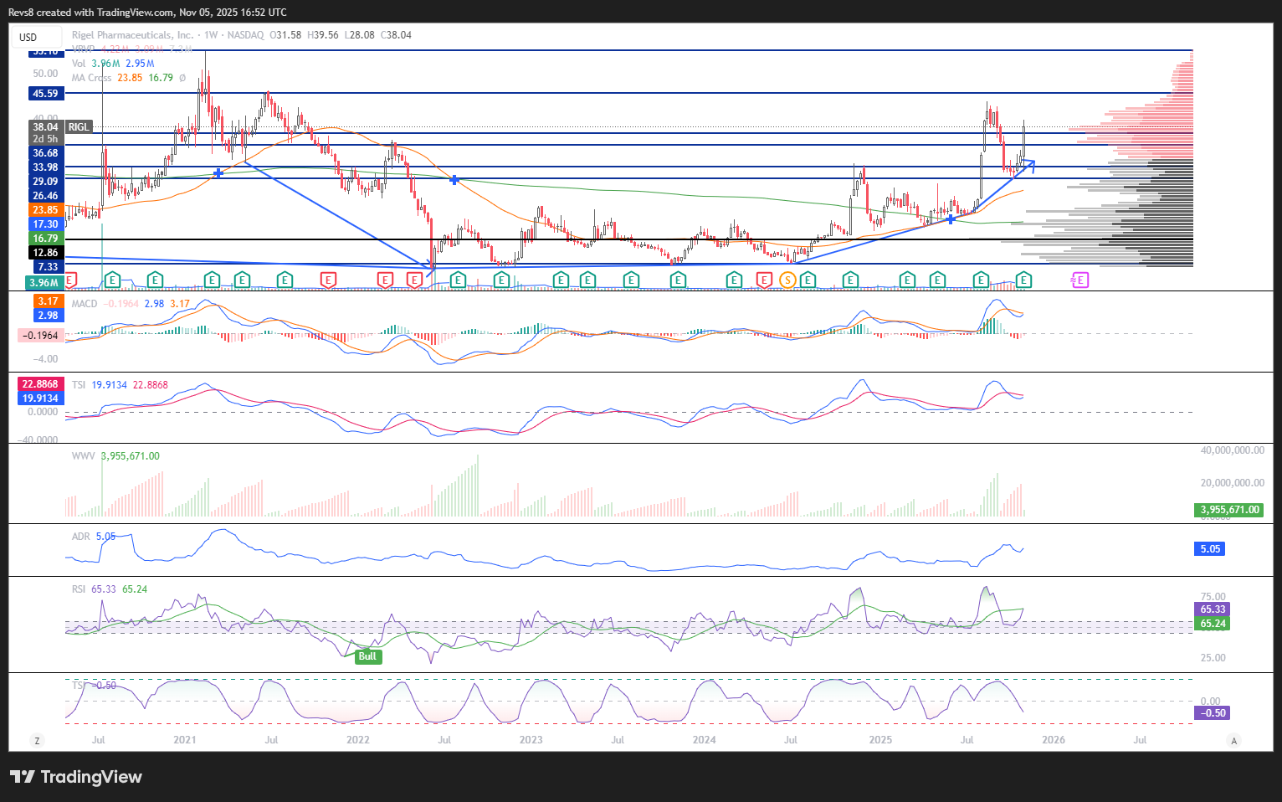Click the blue arrow tip near latest candle
Screen dimensions: 1282x802
tap(1033, 162)
